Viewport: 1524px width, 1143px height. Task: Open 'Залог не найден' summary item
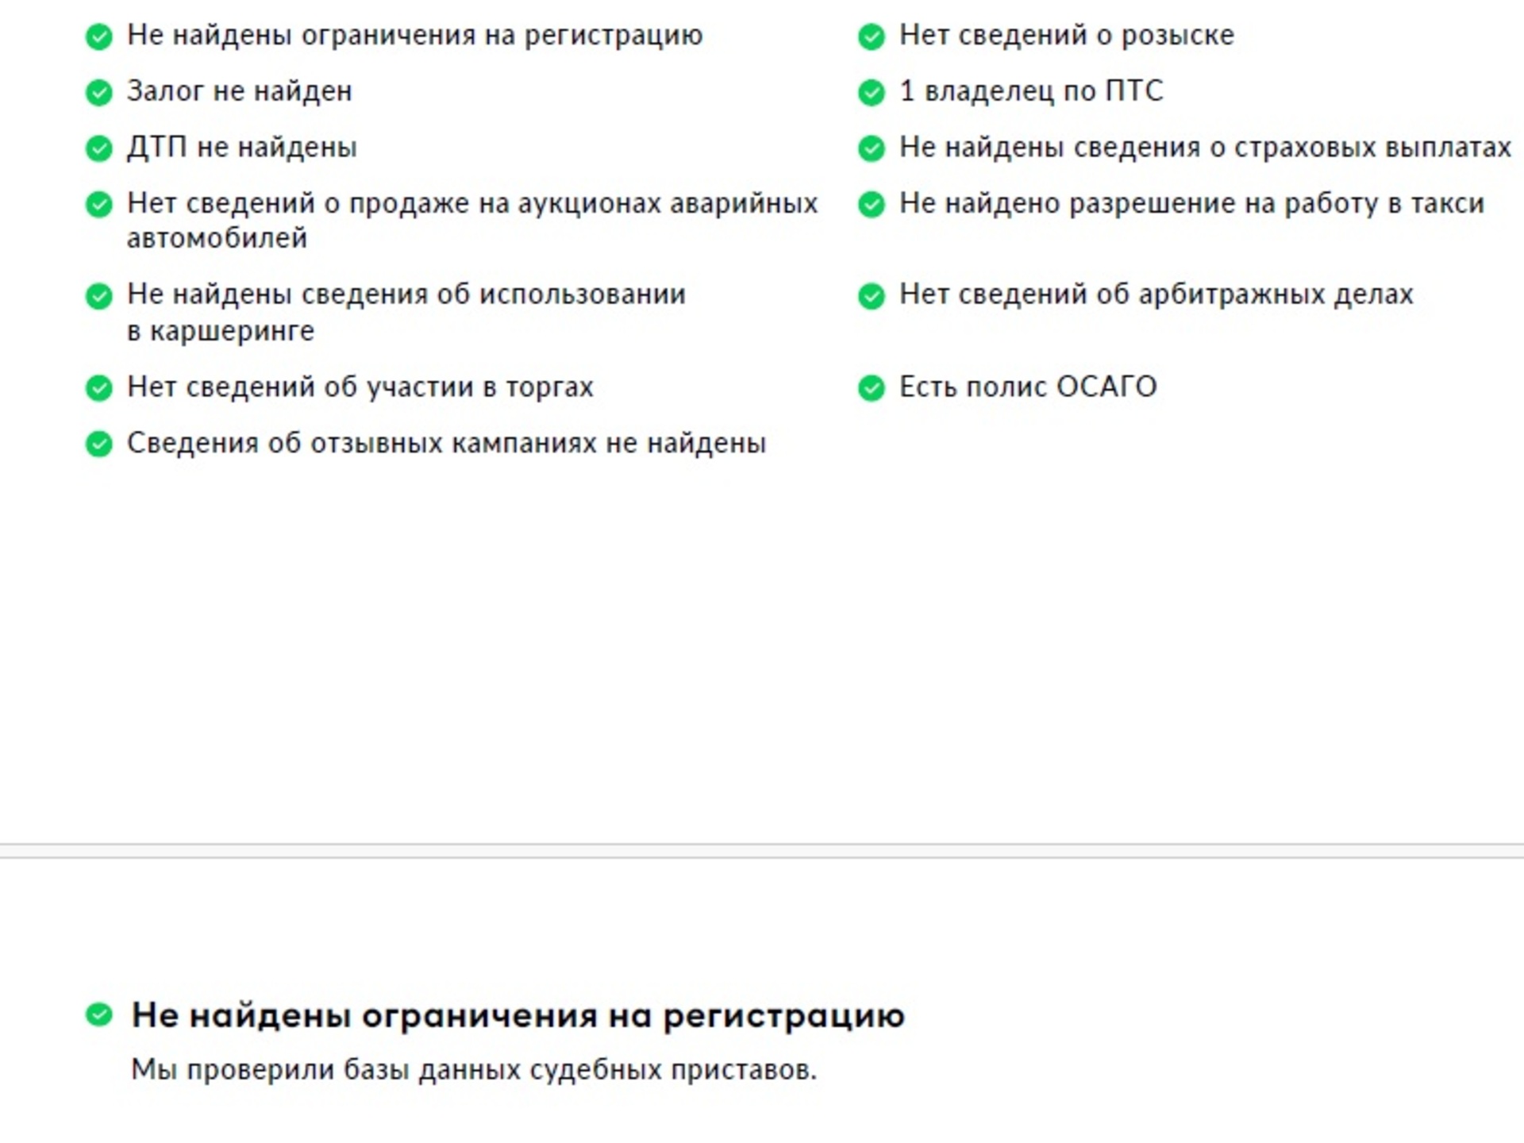(239, 92)
